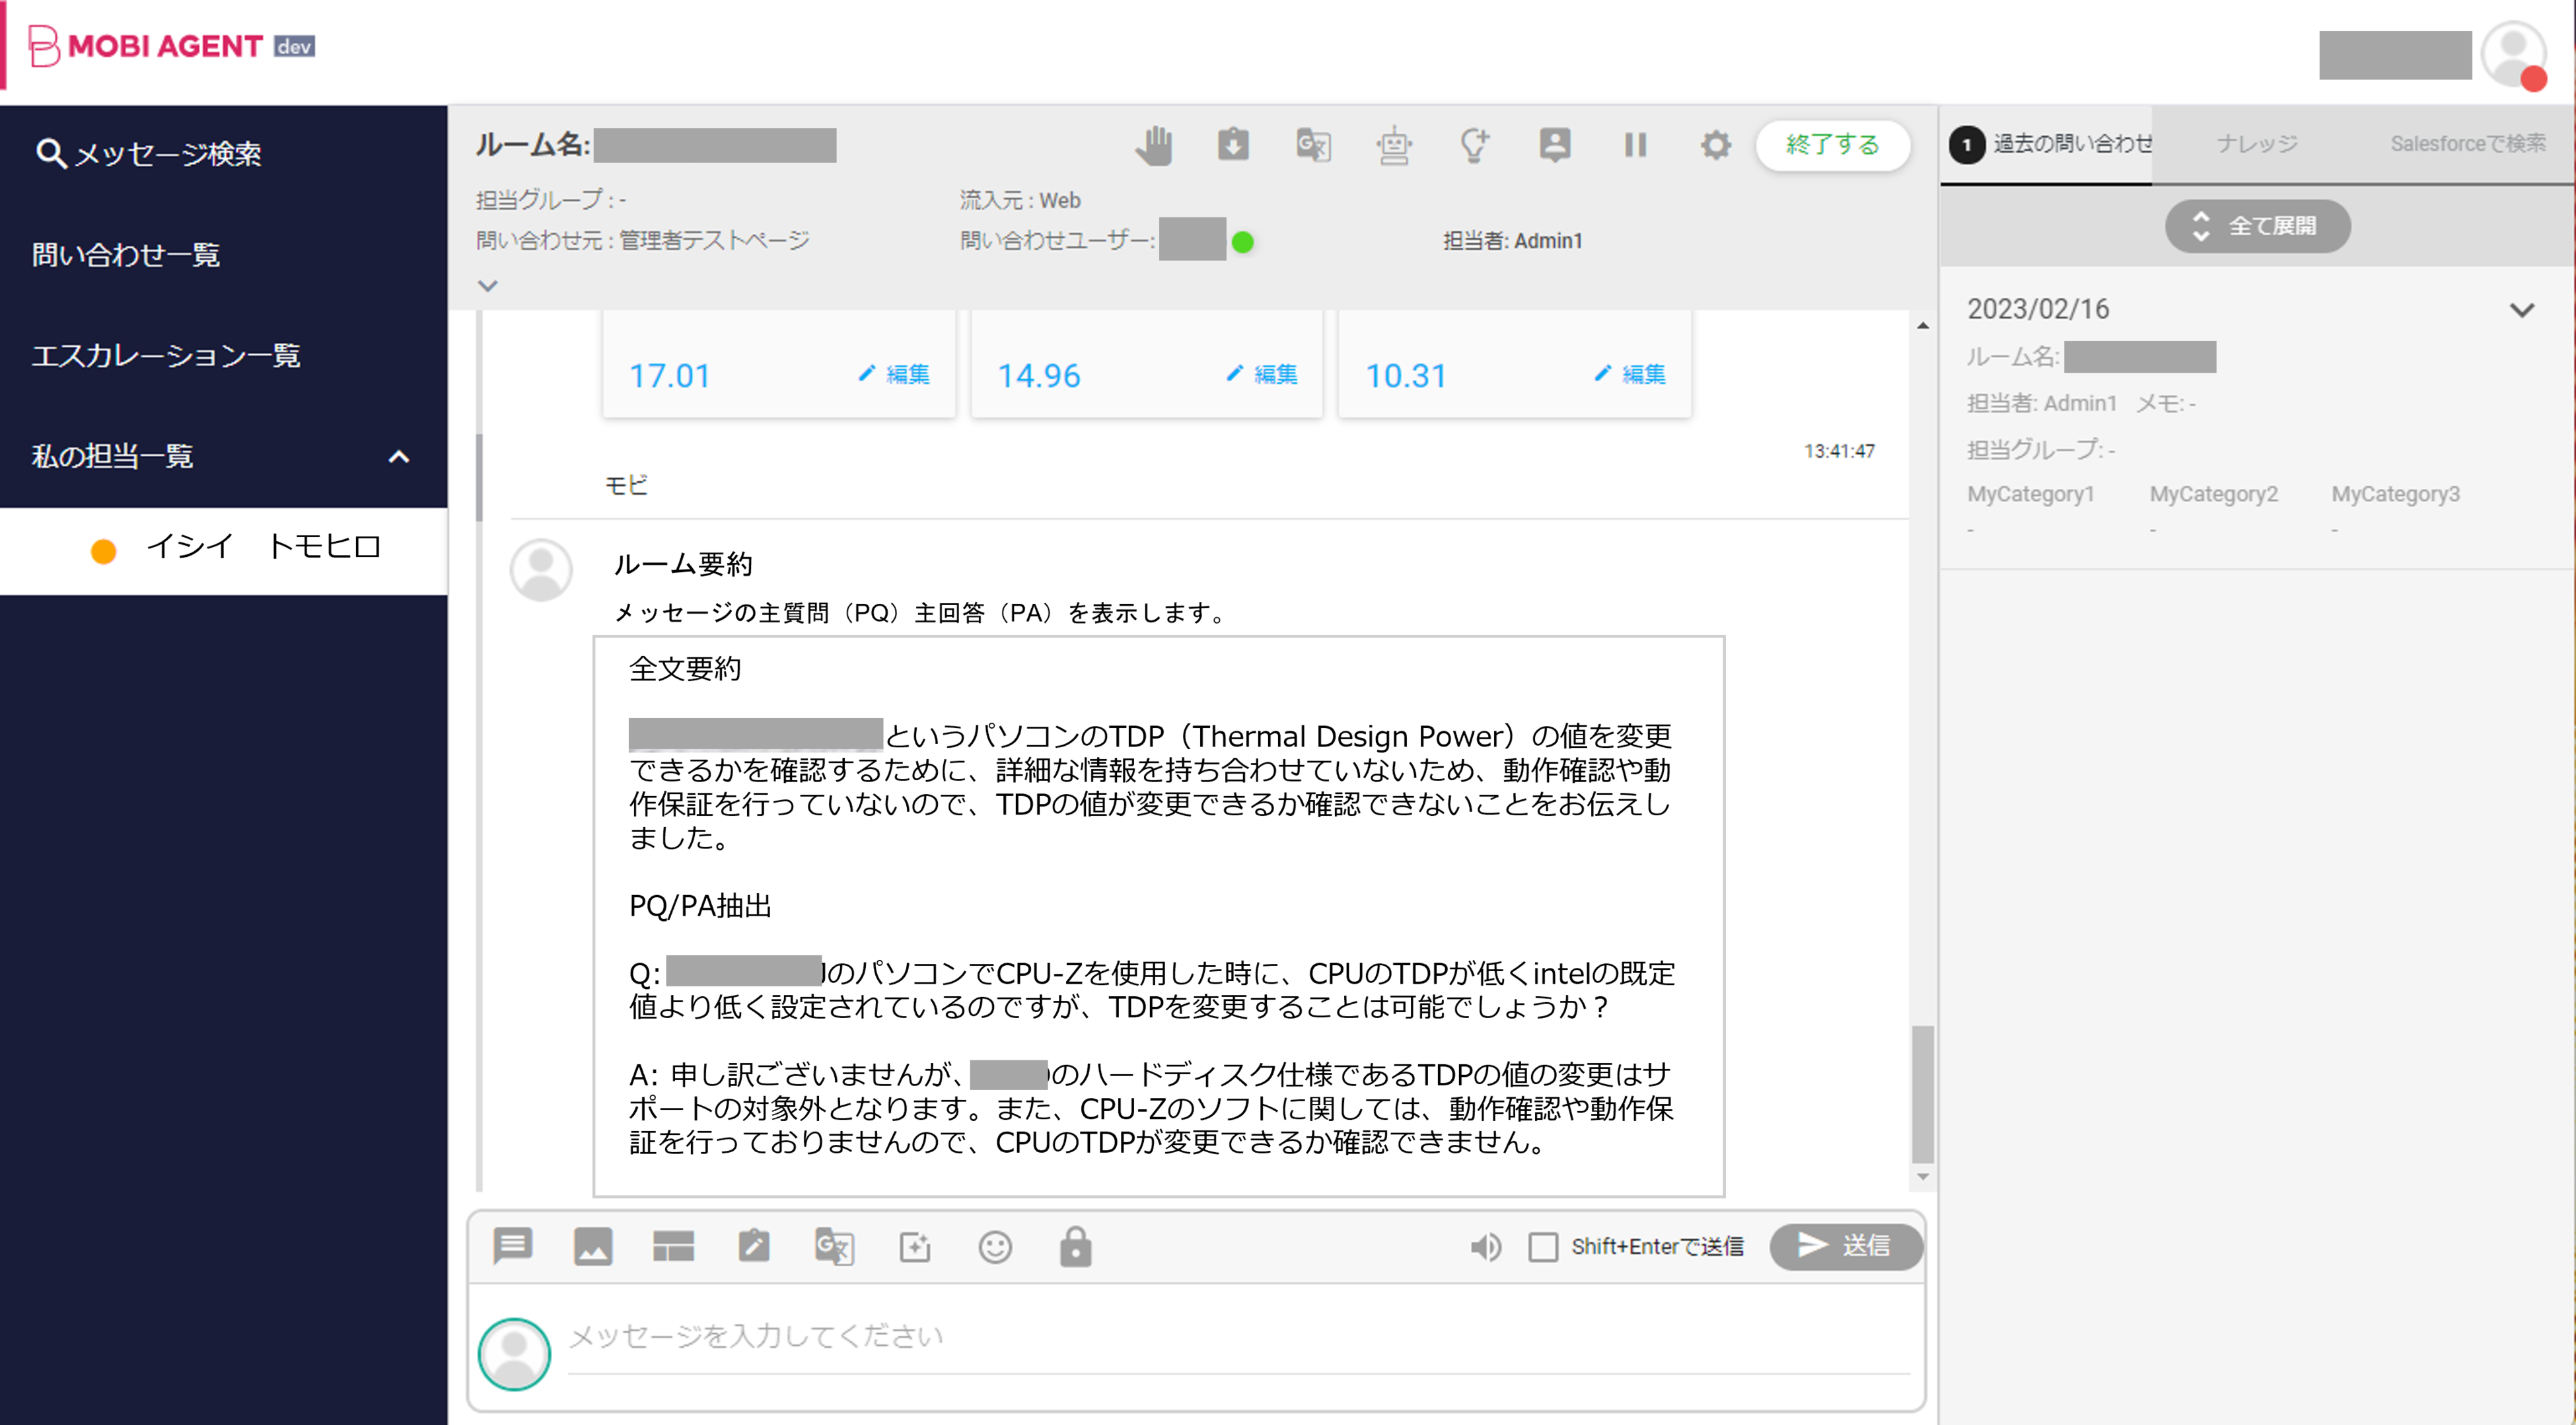Insert an image via picture icon

pyautogui.click(x=593, y=1246)
